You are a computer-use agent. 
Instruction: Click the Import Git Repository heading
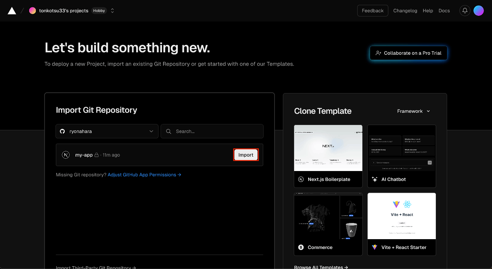coord(97,110)
